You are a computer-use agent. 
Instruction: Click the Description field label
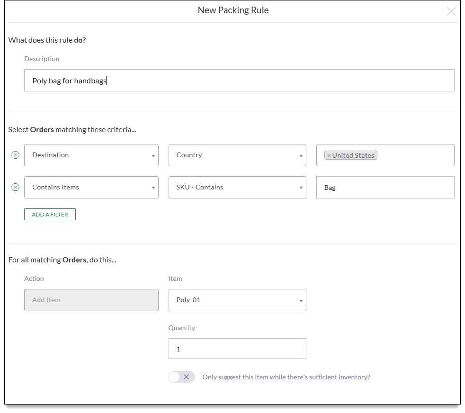(x=42, y=59)
